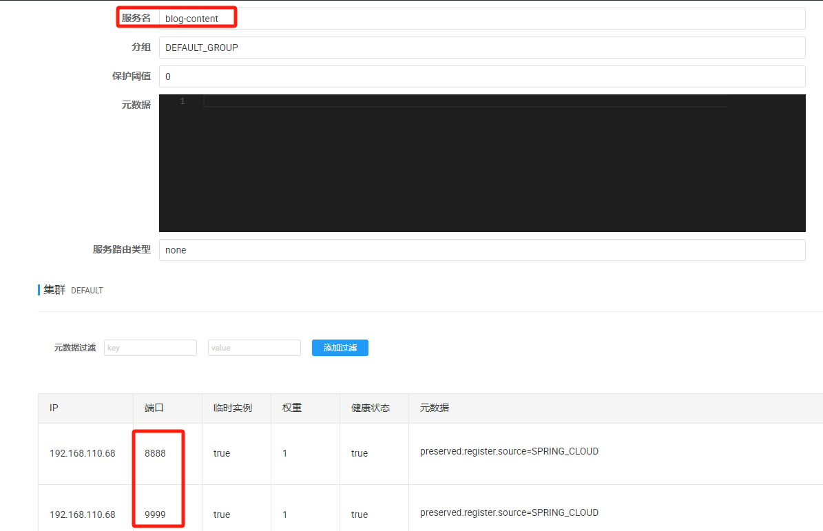Click the blue add filter button

tap(340, 348)
